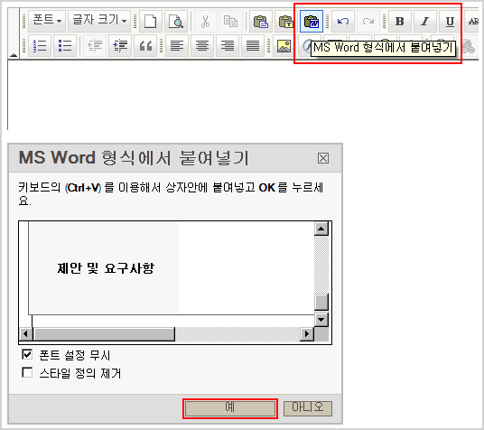Increase indent with the indent icon
The image size is (484, 430).
[x=120, y=46]
